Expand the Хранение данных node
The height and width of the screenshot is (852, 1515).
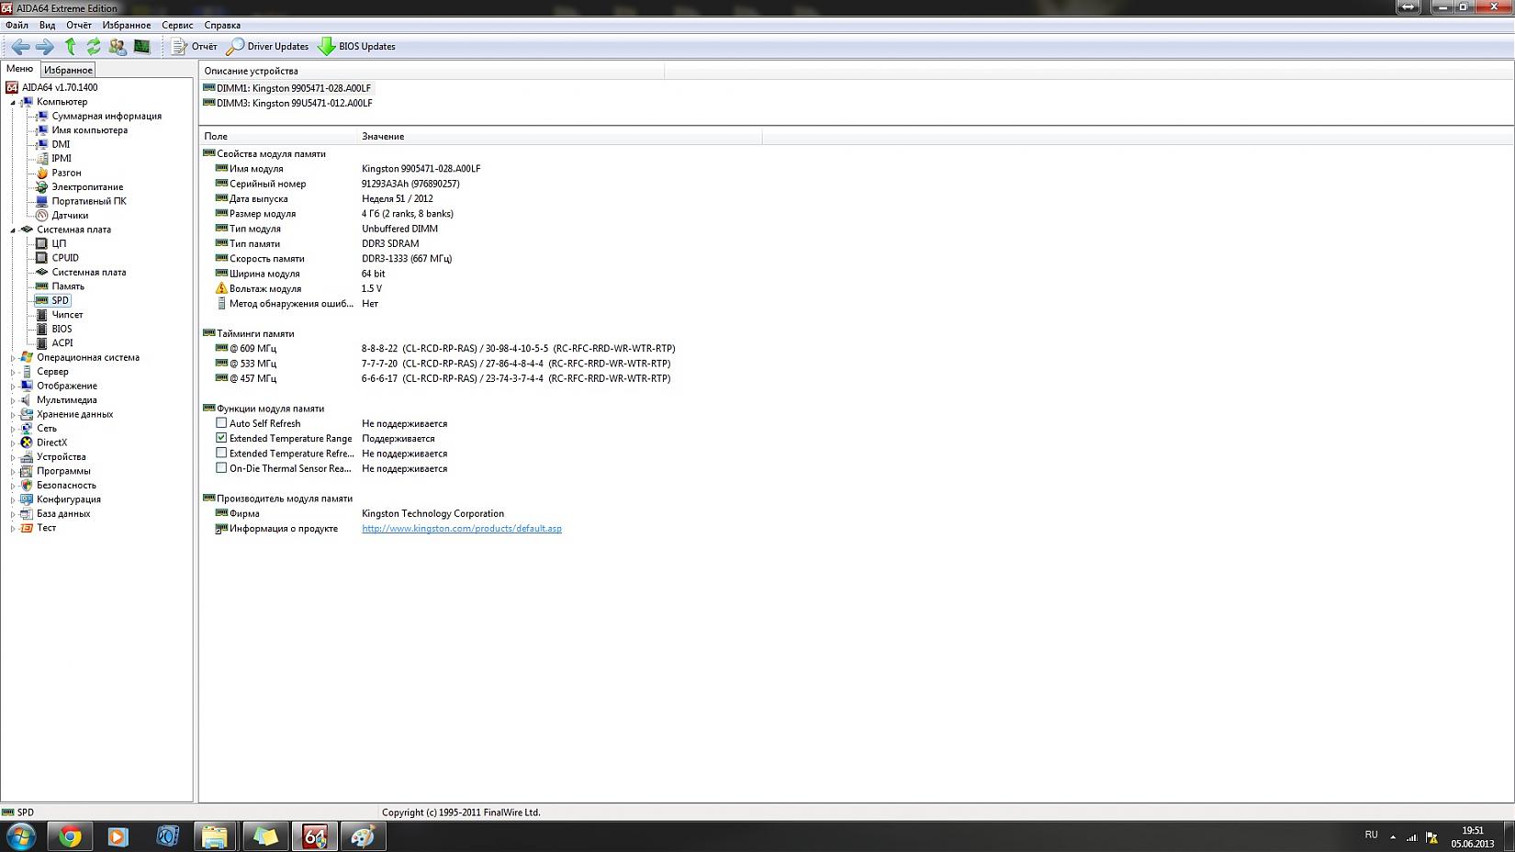tap(13, 415)
